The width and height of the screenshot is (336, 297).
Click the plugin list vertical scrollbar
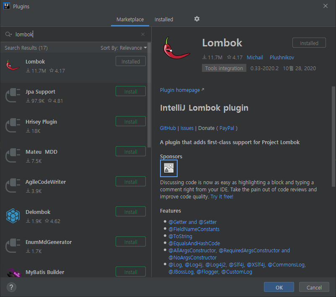(149, 95)
